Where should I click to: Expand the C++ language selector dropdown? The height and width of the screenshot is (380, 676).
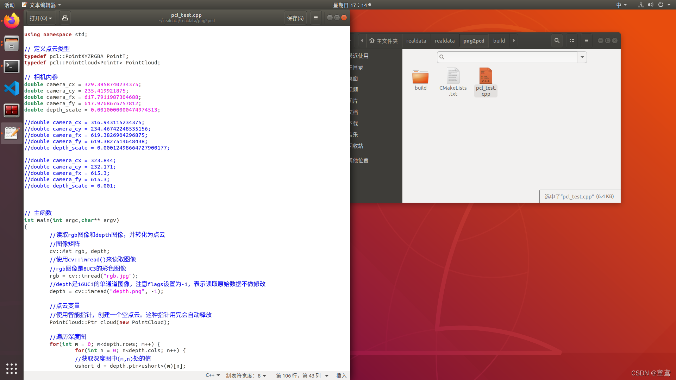pyautogui.click(x=213, y=375)
